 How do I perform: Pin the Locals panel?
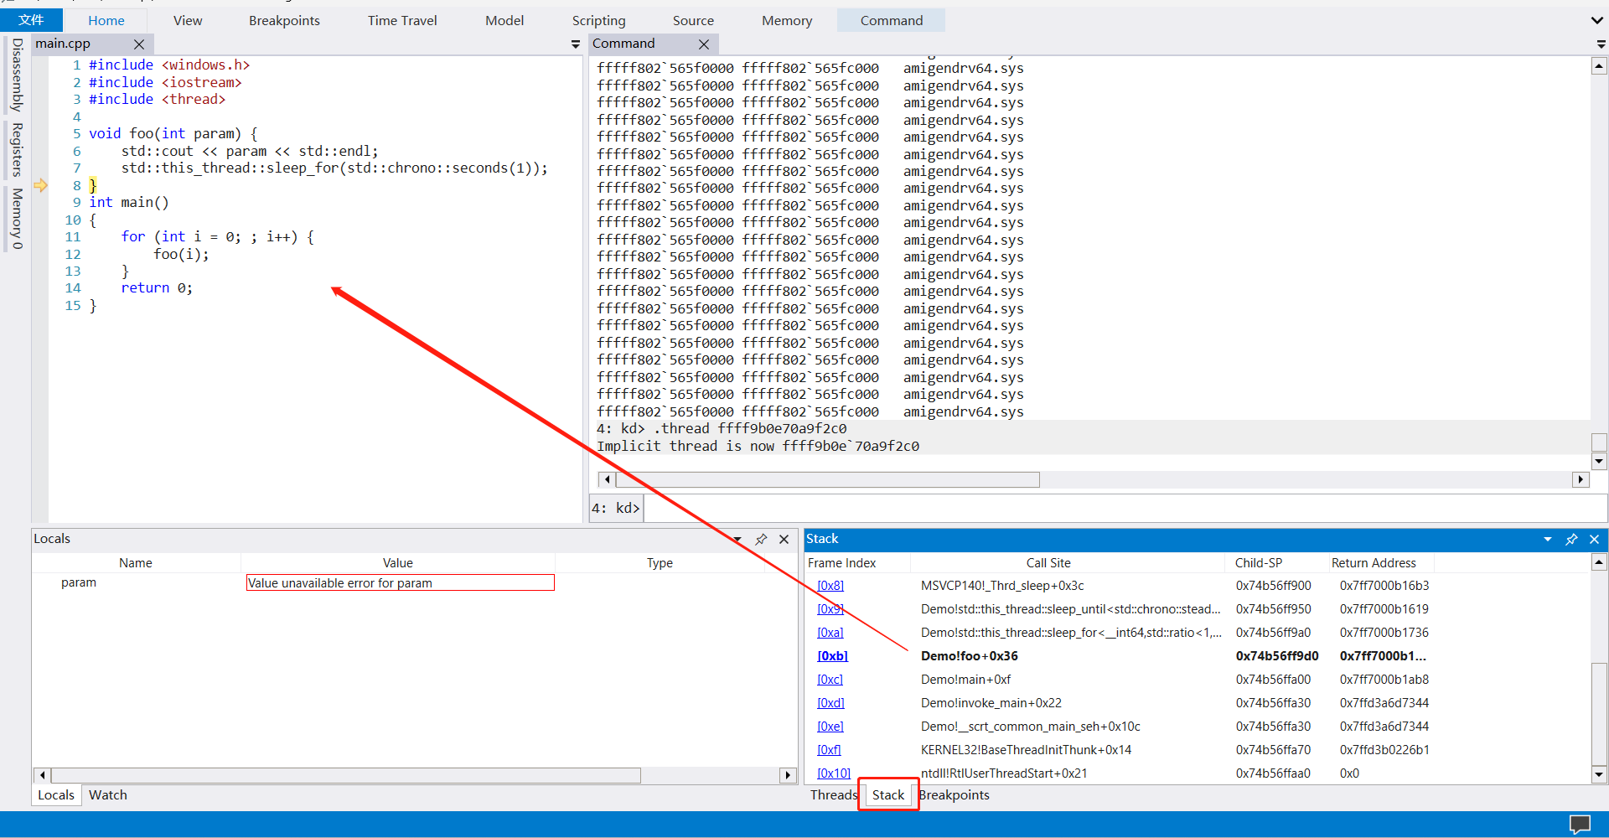coord(761,540)
